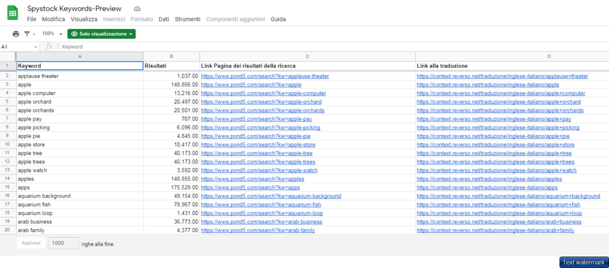This screenshot has width=609, height=268.
Task: Open the pond5 applause-theater search link
Action: 265,76
